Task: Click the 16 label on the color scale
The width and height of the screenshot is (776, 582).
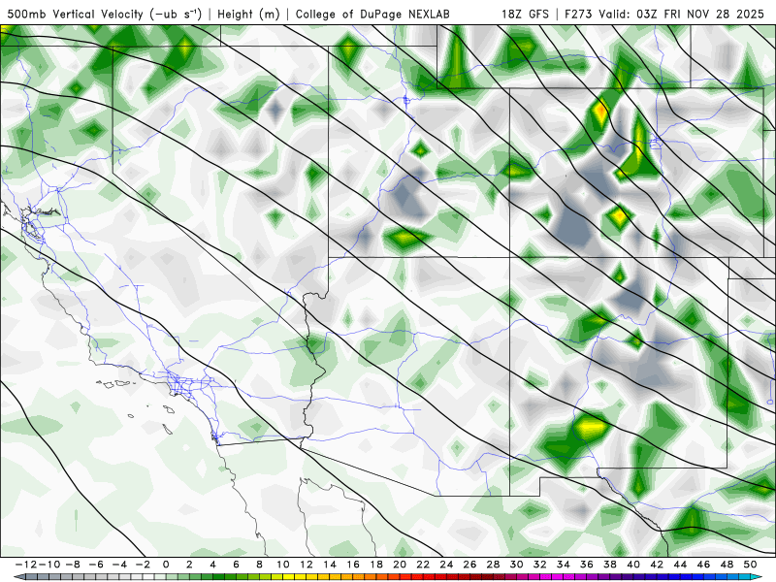Action: click(353, 565)
